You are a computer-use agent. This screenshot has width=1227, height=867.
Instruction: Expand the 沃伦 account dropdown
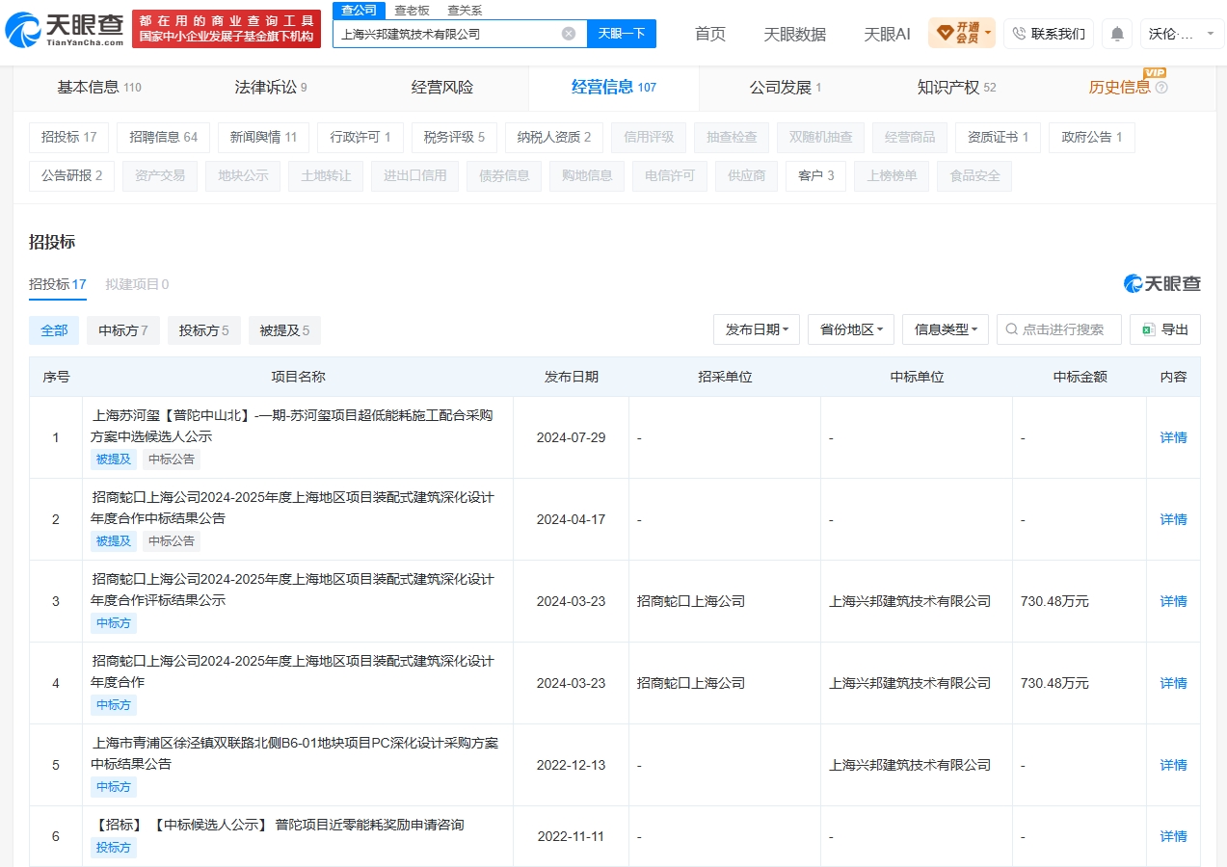pyautogui.click(x=1183, y=34)
